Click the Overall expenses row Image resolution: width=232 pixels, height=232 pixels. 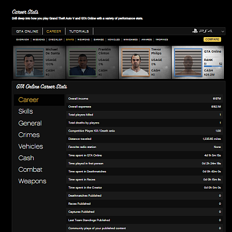tap(144, 107)
